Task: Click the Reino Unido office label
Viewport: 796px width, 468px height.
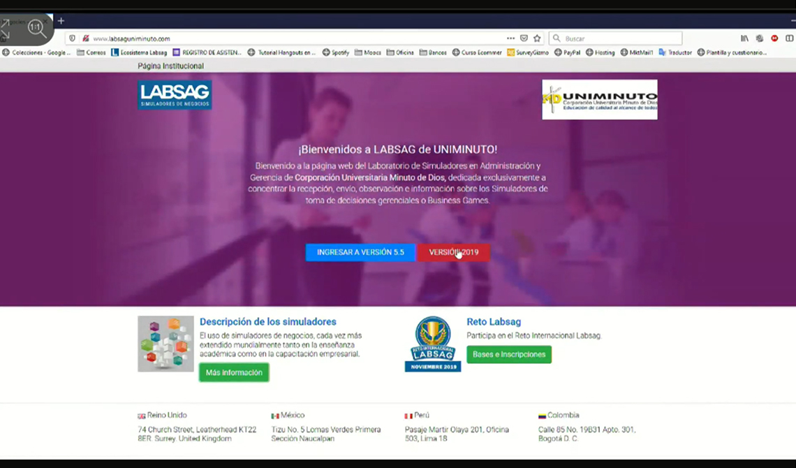Action: coord(163,415)
